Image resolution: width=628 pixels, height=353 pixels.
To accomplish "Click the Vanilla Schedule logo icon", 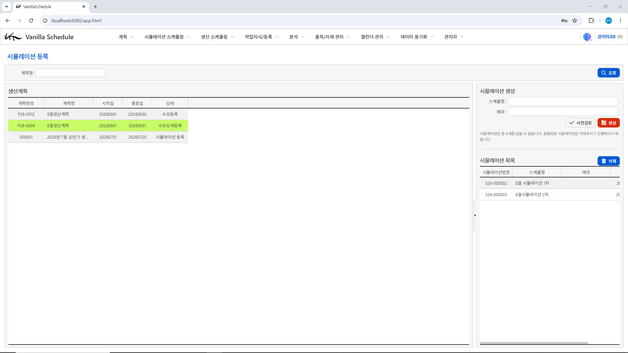I will [x=12, y=37].
